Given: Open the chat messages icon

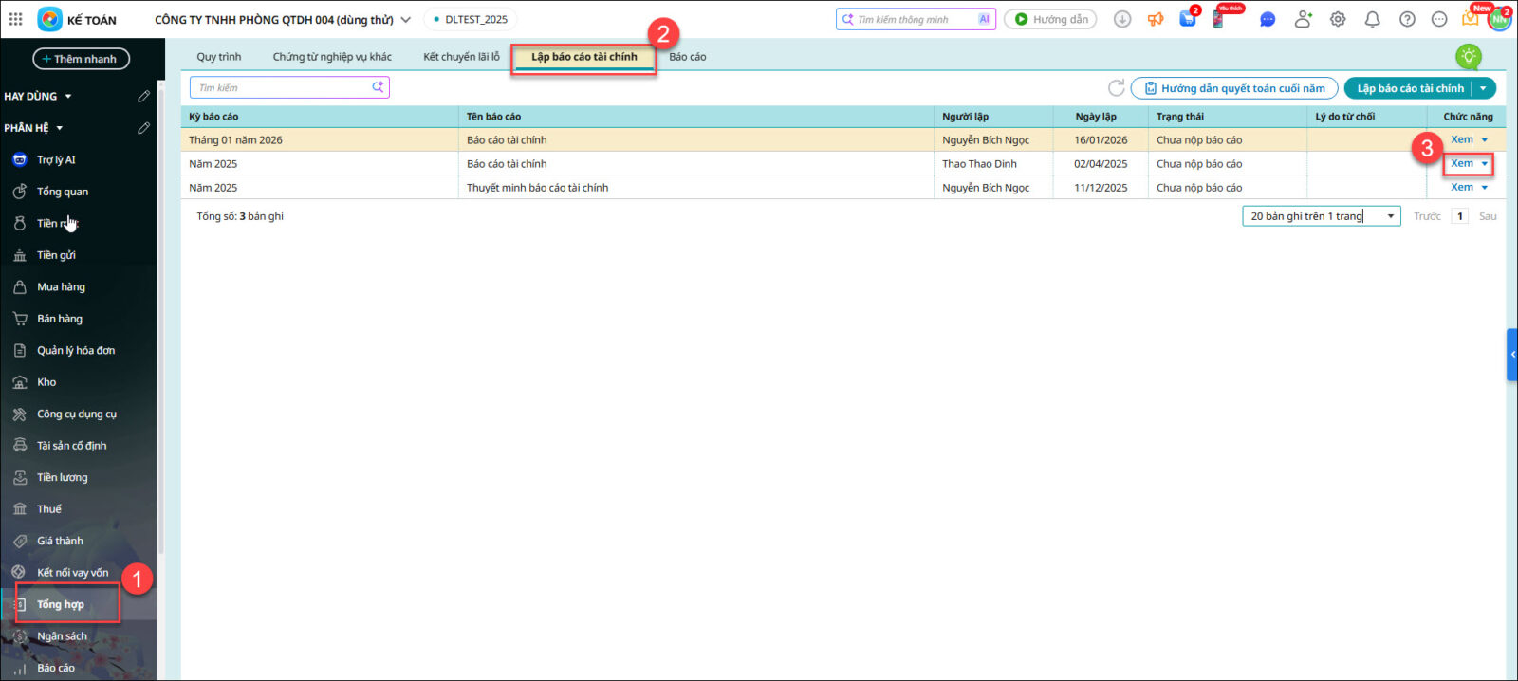Looking at the screenshot, I should pos(1268,19).
